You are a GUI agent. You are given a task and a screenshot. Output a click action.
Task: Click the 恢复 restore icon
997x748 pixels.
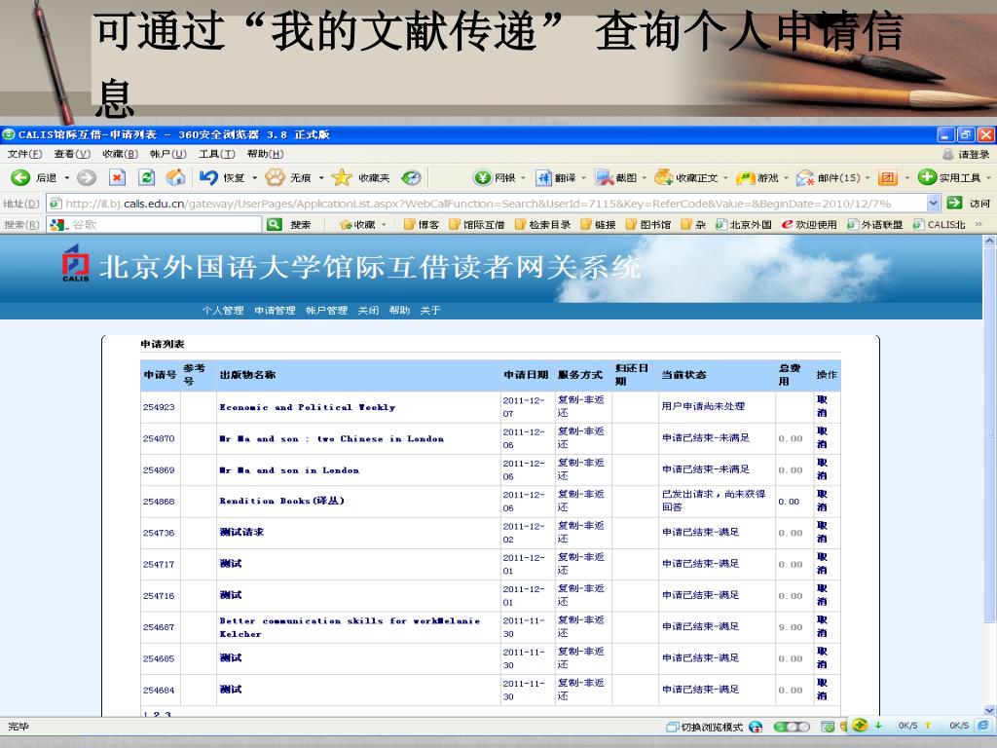pos(208,177)
